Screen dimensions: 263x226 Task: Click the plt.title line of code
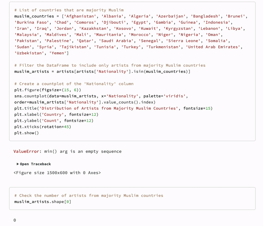[x=113, y=108]
